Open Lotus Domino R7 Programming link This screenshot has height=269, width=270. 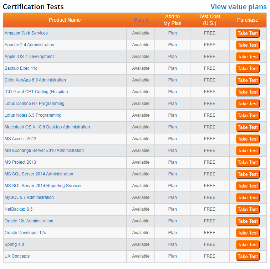coord(35,104)
